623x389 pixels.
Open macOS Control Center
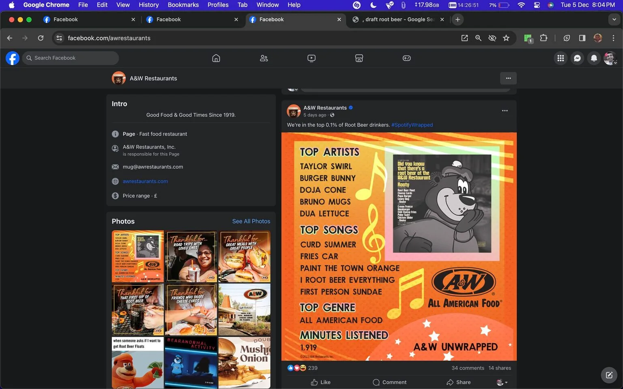(x=537, y=5)
